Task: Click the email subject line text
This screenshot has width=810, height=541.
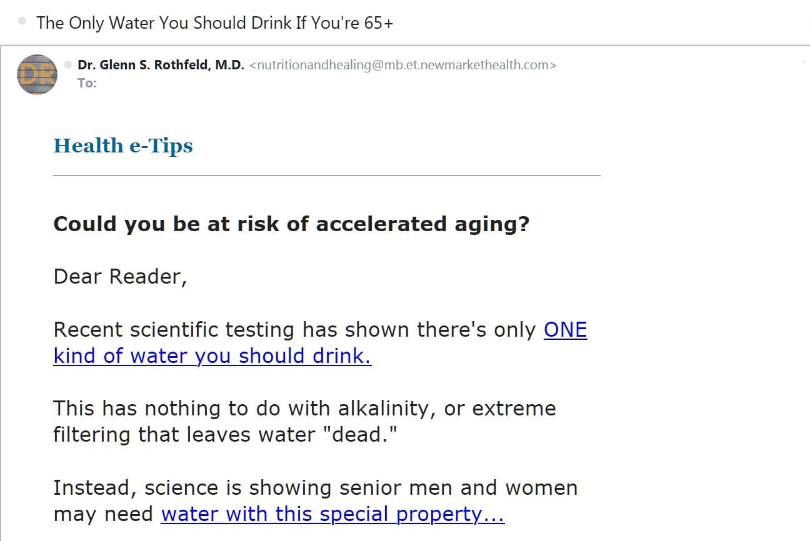Action: tap(215, 22)
